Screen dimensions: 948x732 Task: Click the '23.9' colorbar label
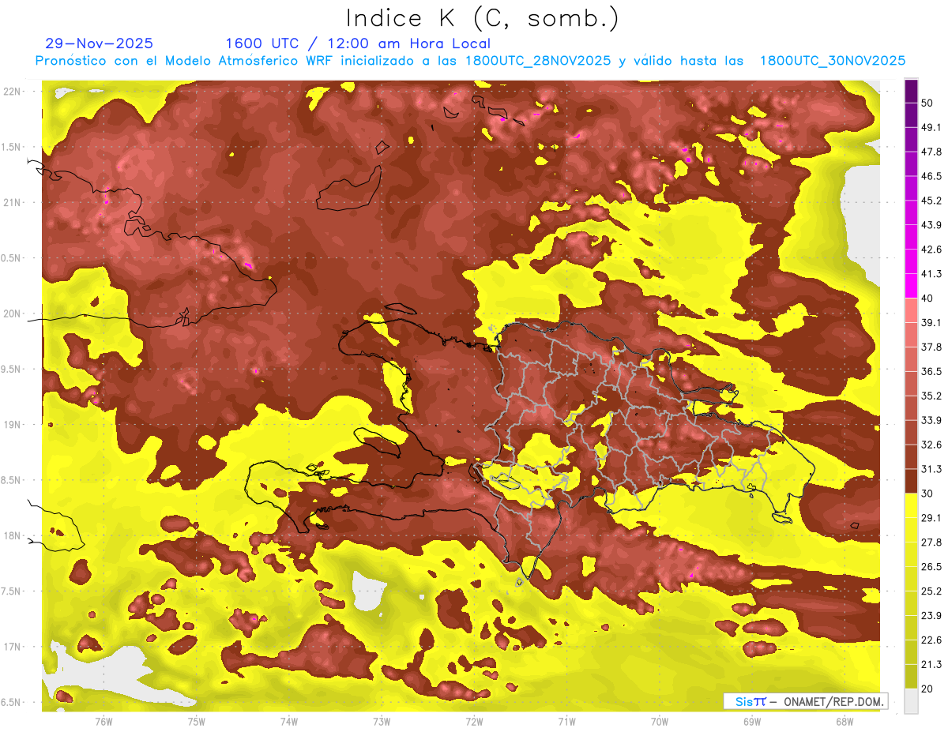coord(931,615)
